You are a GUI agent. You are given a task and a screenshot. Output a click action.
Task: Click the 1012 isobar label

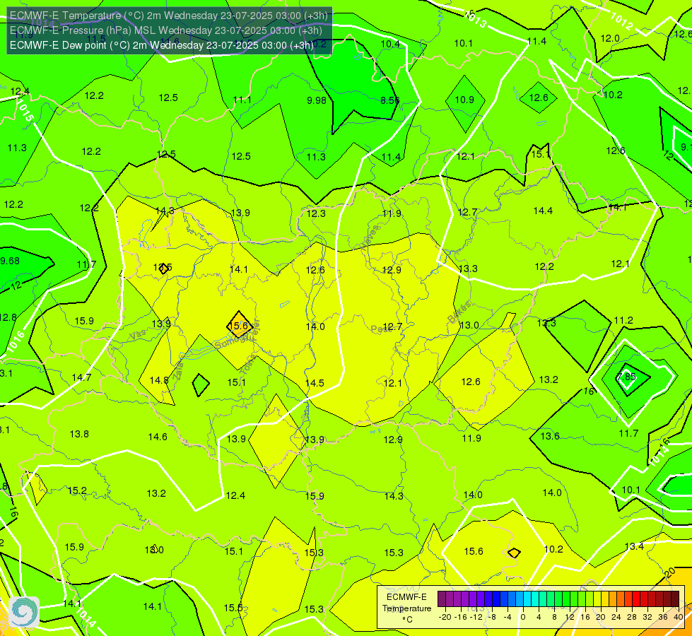click(622, 22)
